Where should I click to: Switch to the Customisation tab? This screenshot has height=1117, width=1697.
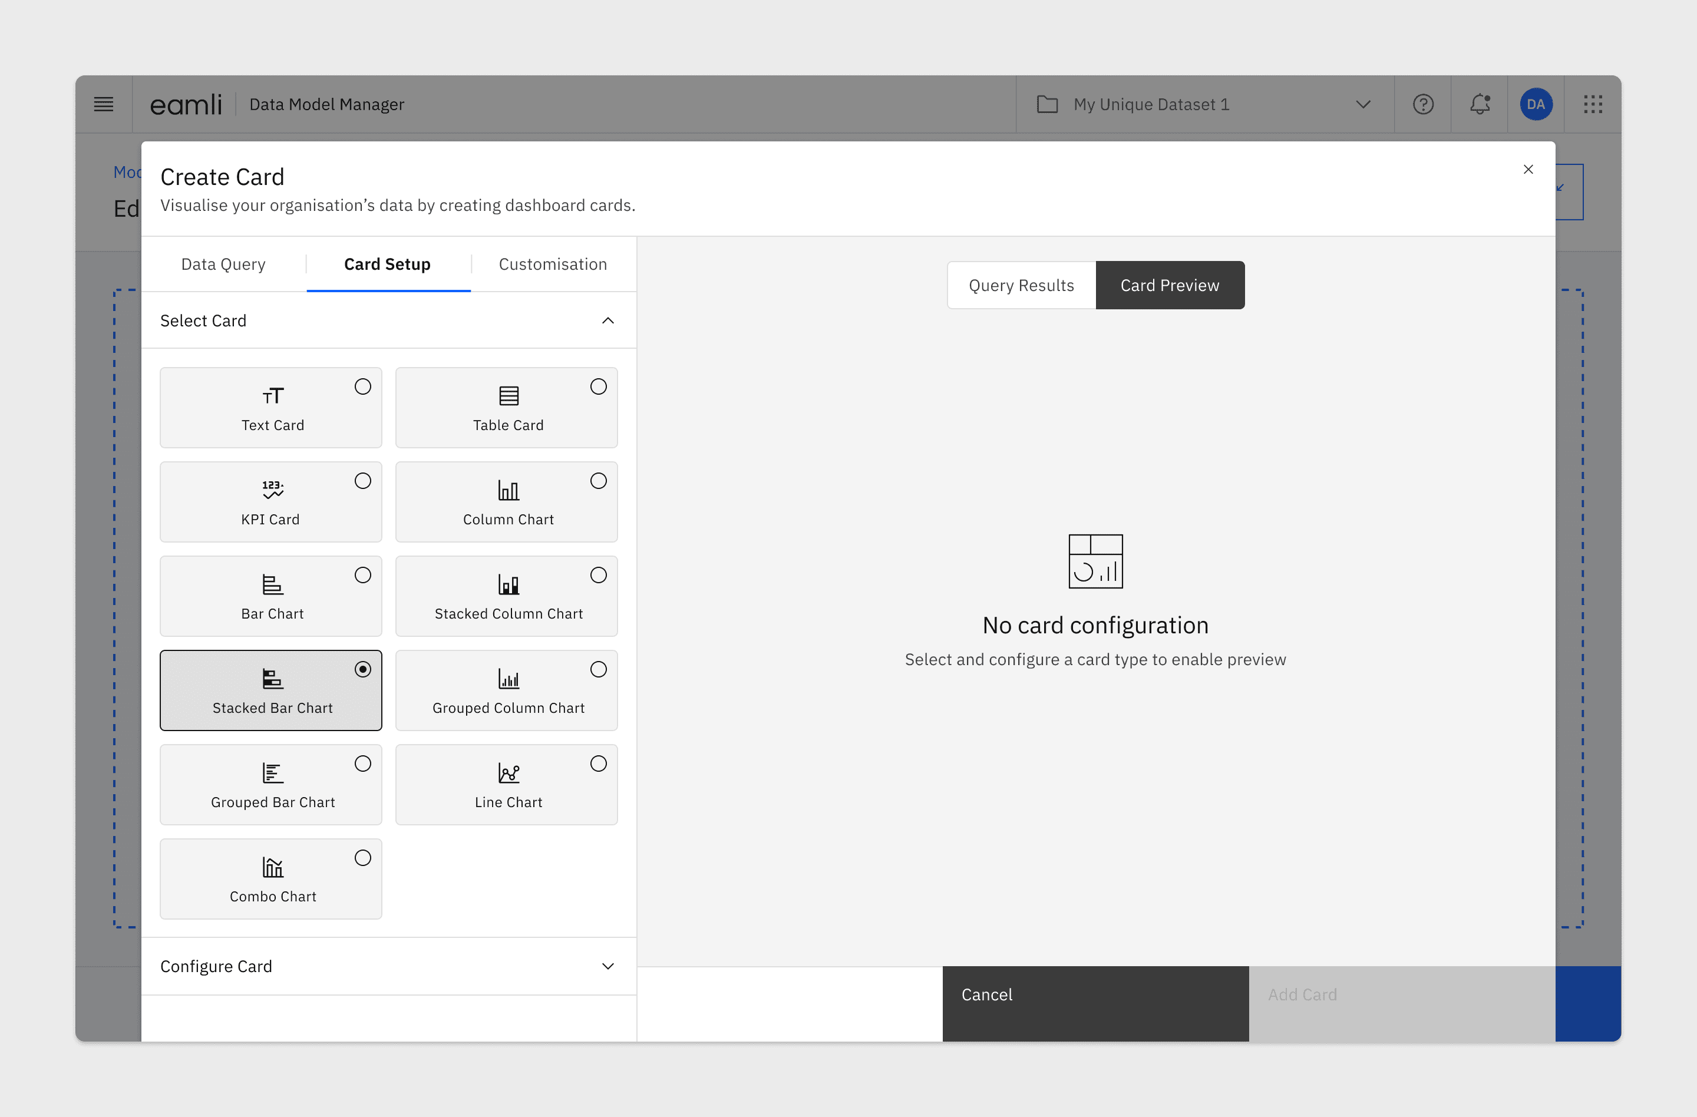553,265
